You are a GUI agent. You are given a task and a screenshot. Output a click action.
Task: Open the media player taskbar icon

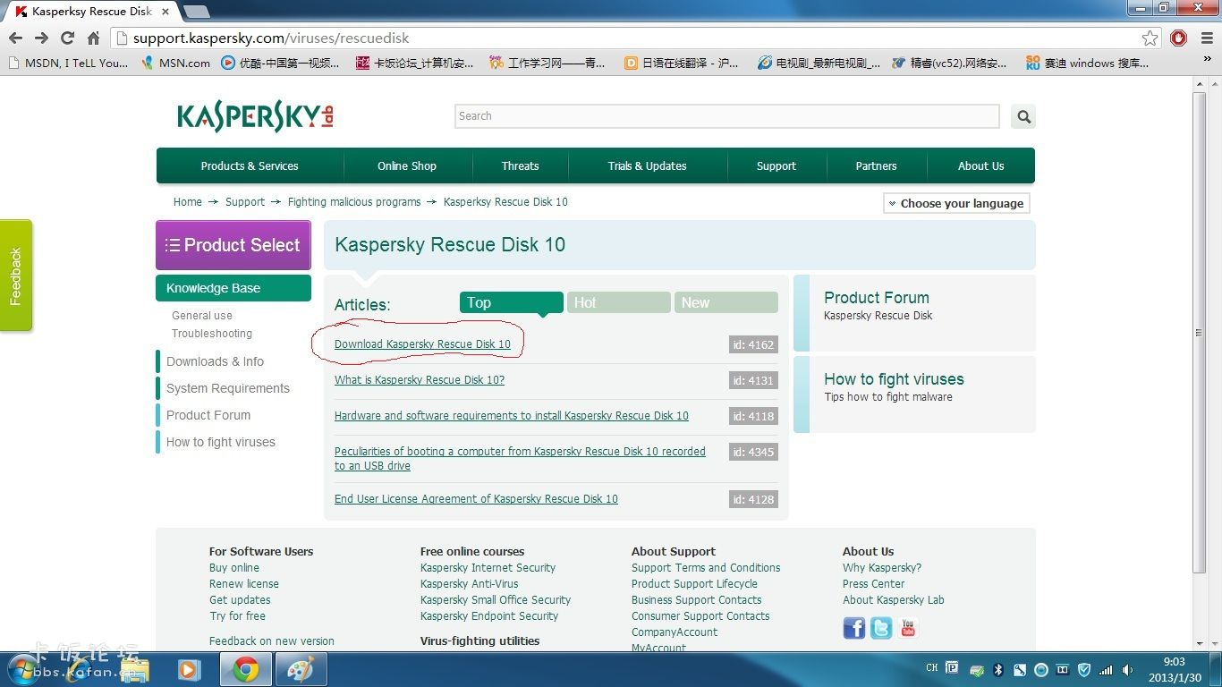pyautogui.click(x=189, y=669)
